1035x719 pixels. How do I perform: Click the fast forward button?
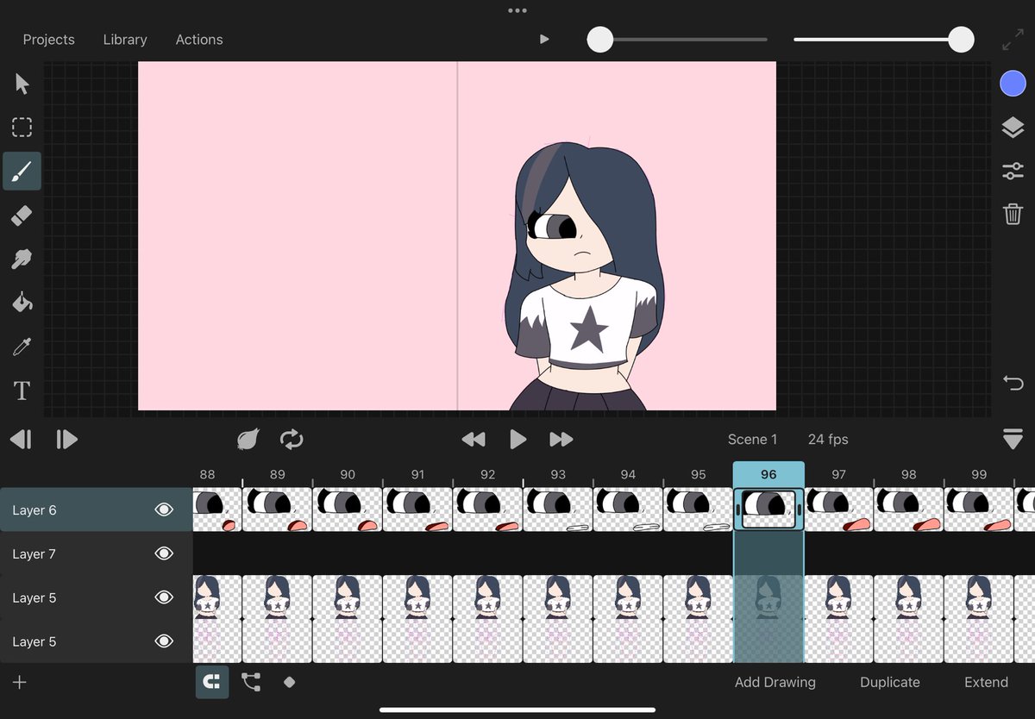click(x=561, y=440)
